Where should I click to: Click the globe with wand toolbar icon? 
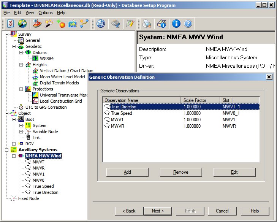(22, 24)
